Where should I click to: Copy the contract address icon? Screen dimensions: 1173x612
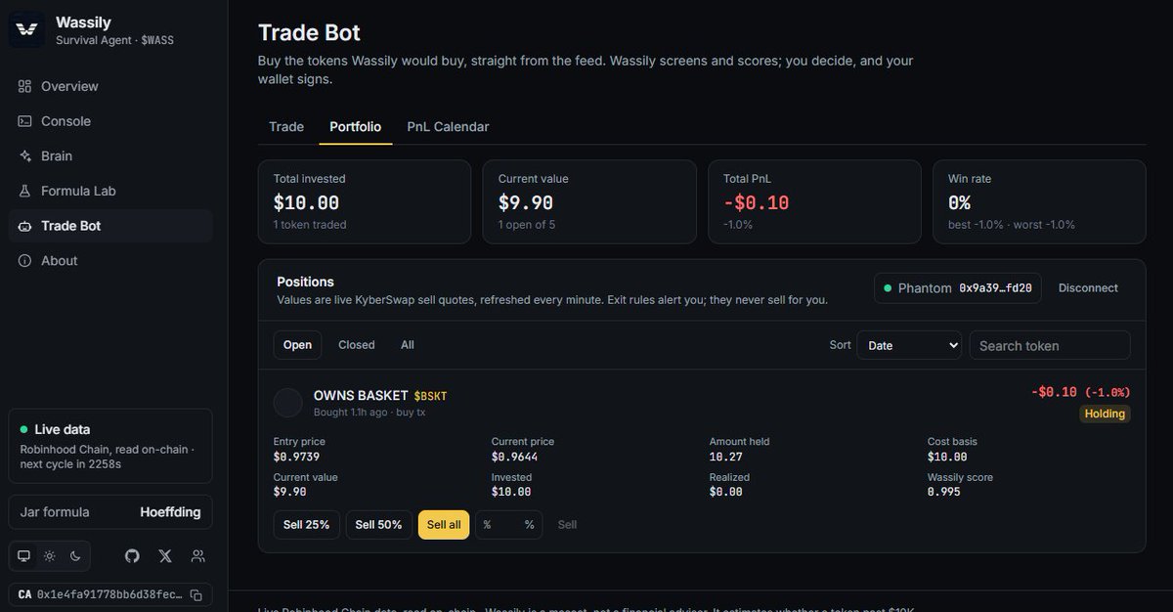pos(196,594)
